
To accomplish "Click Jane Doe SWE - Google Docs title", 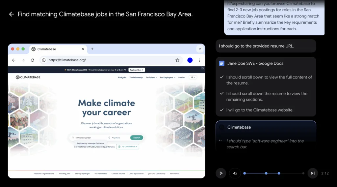I will [255, 63].
